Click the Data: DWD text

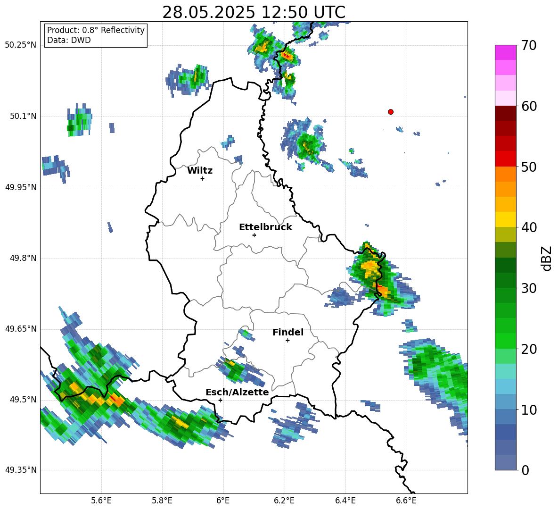pos(69,40)
